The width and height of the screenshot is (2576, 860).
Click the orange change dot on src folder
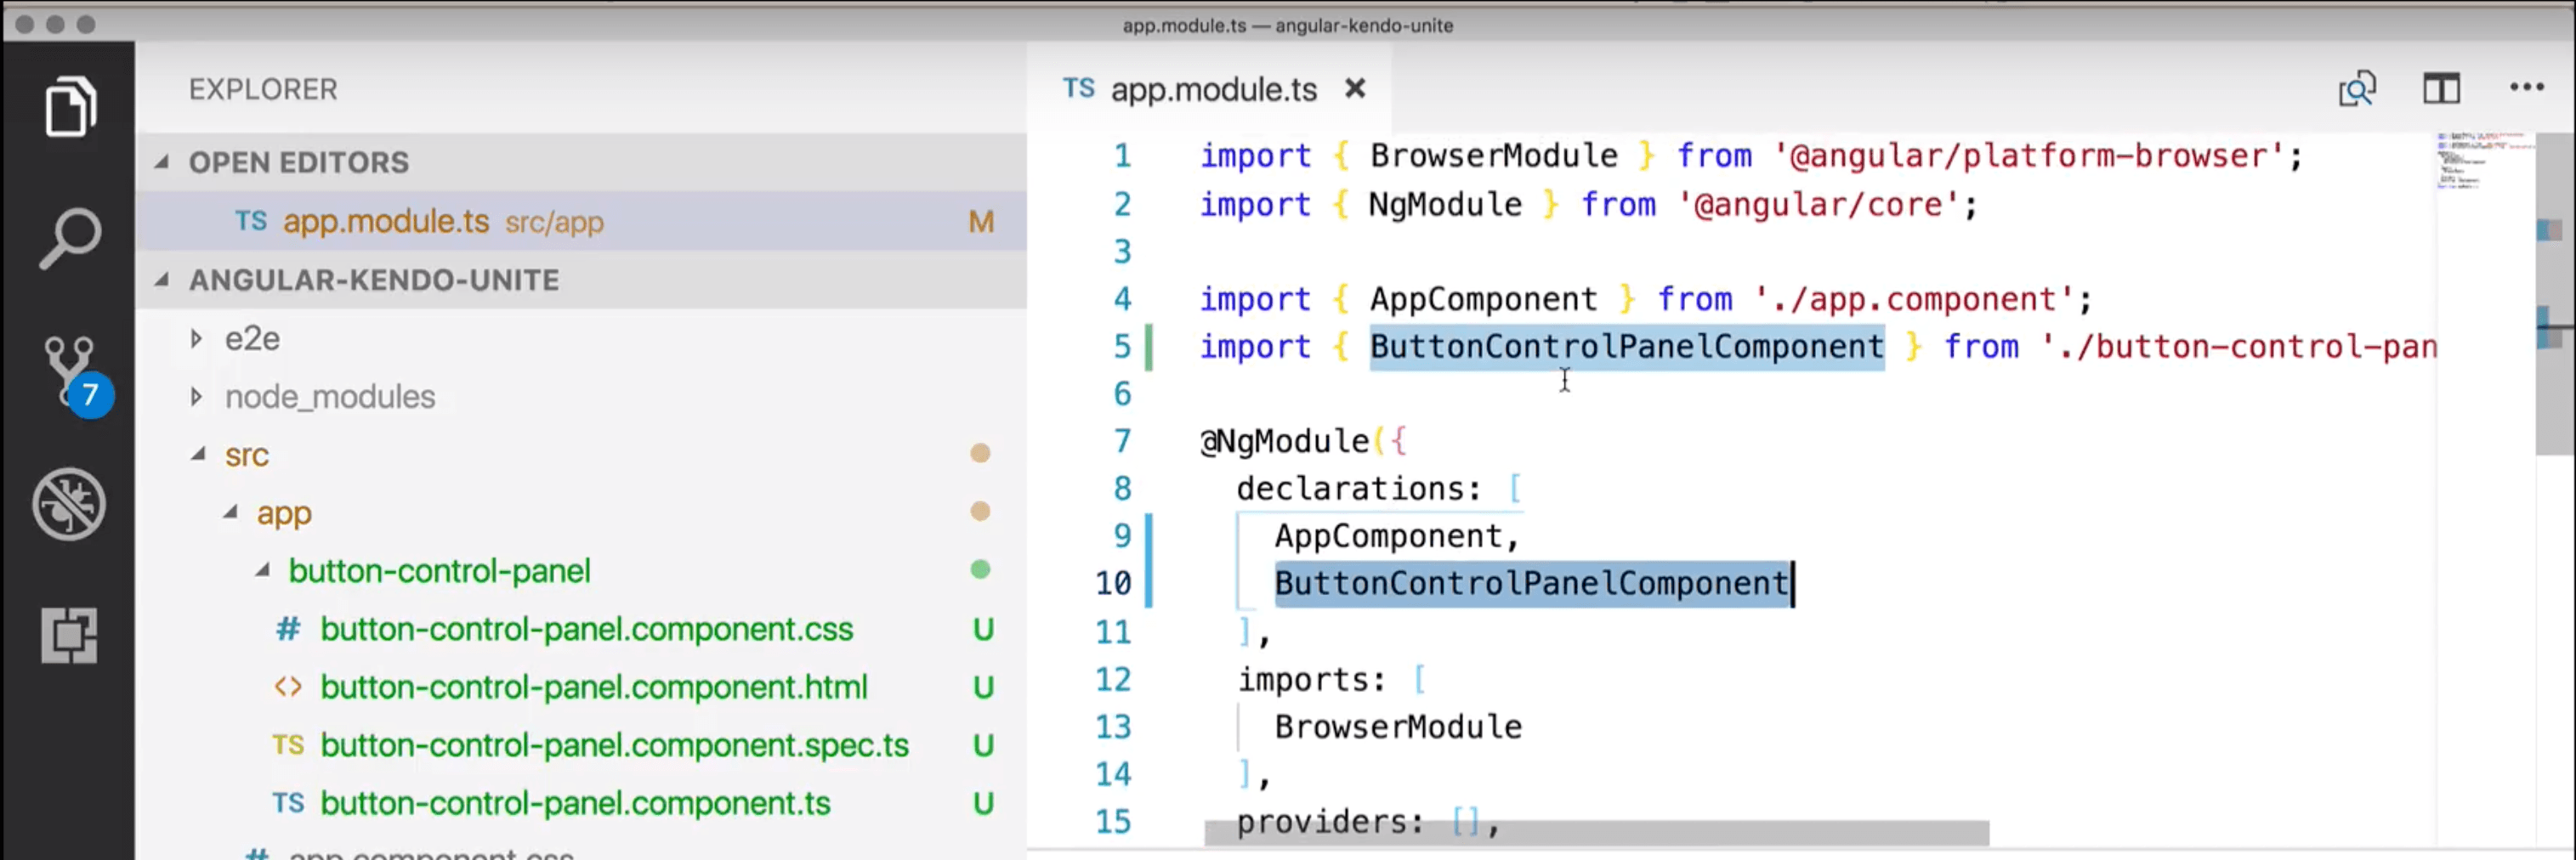(x=980, y=453)
